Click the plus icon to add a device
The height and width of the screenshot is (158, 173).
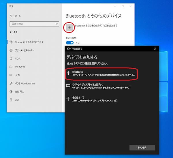click(x=69, y=27)
